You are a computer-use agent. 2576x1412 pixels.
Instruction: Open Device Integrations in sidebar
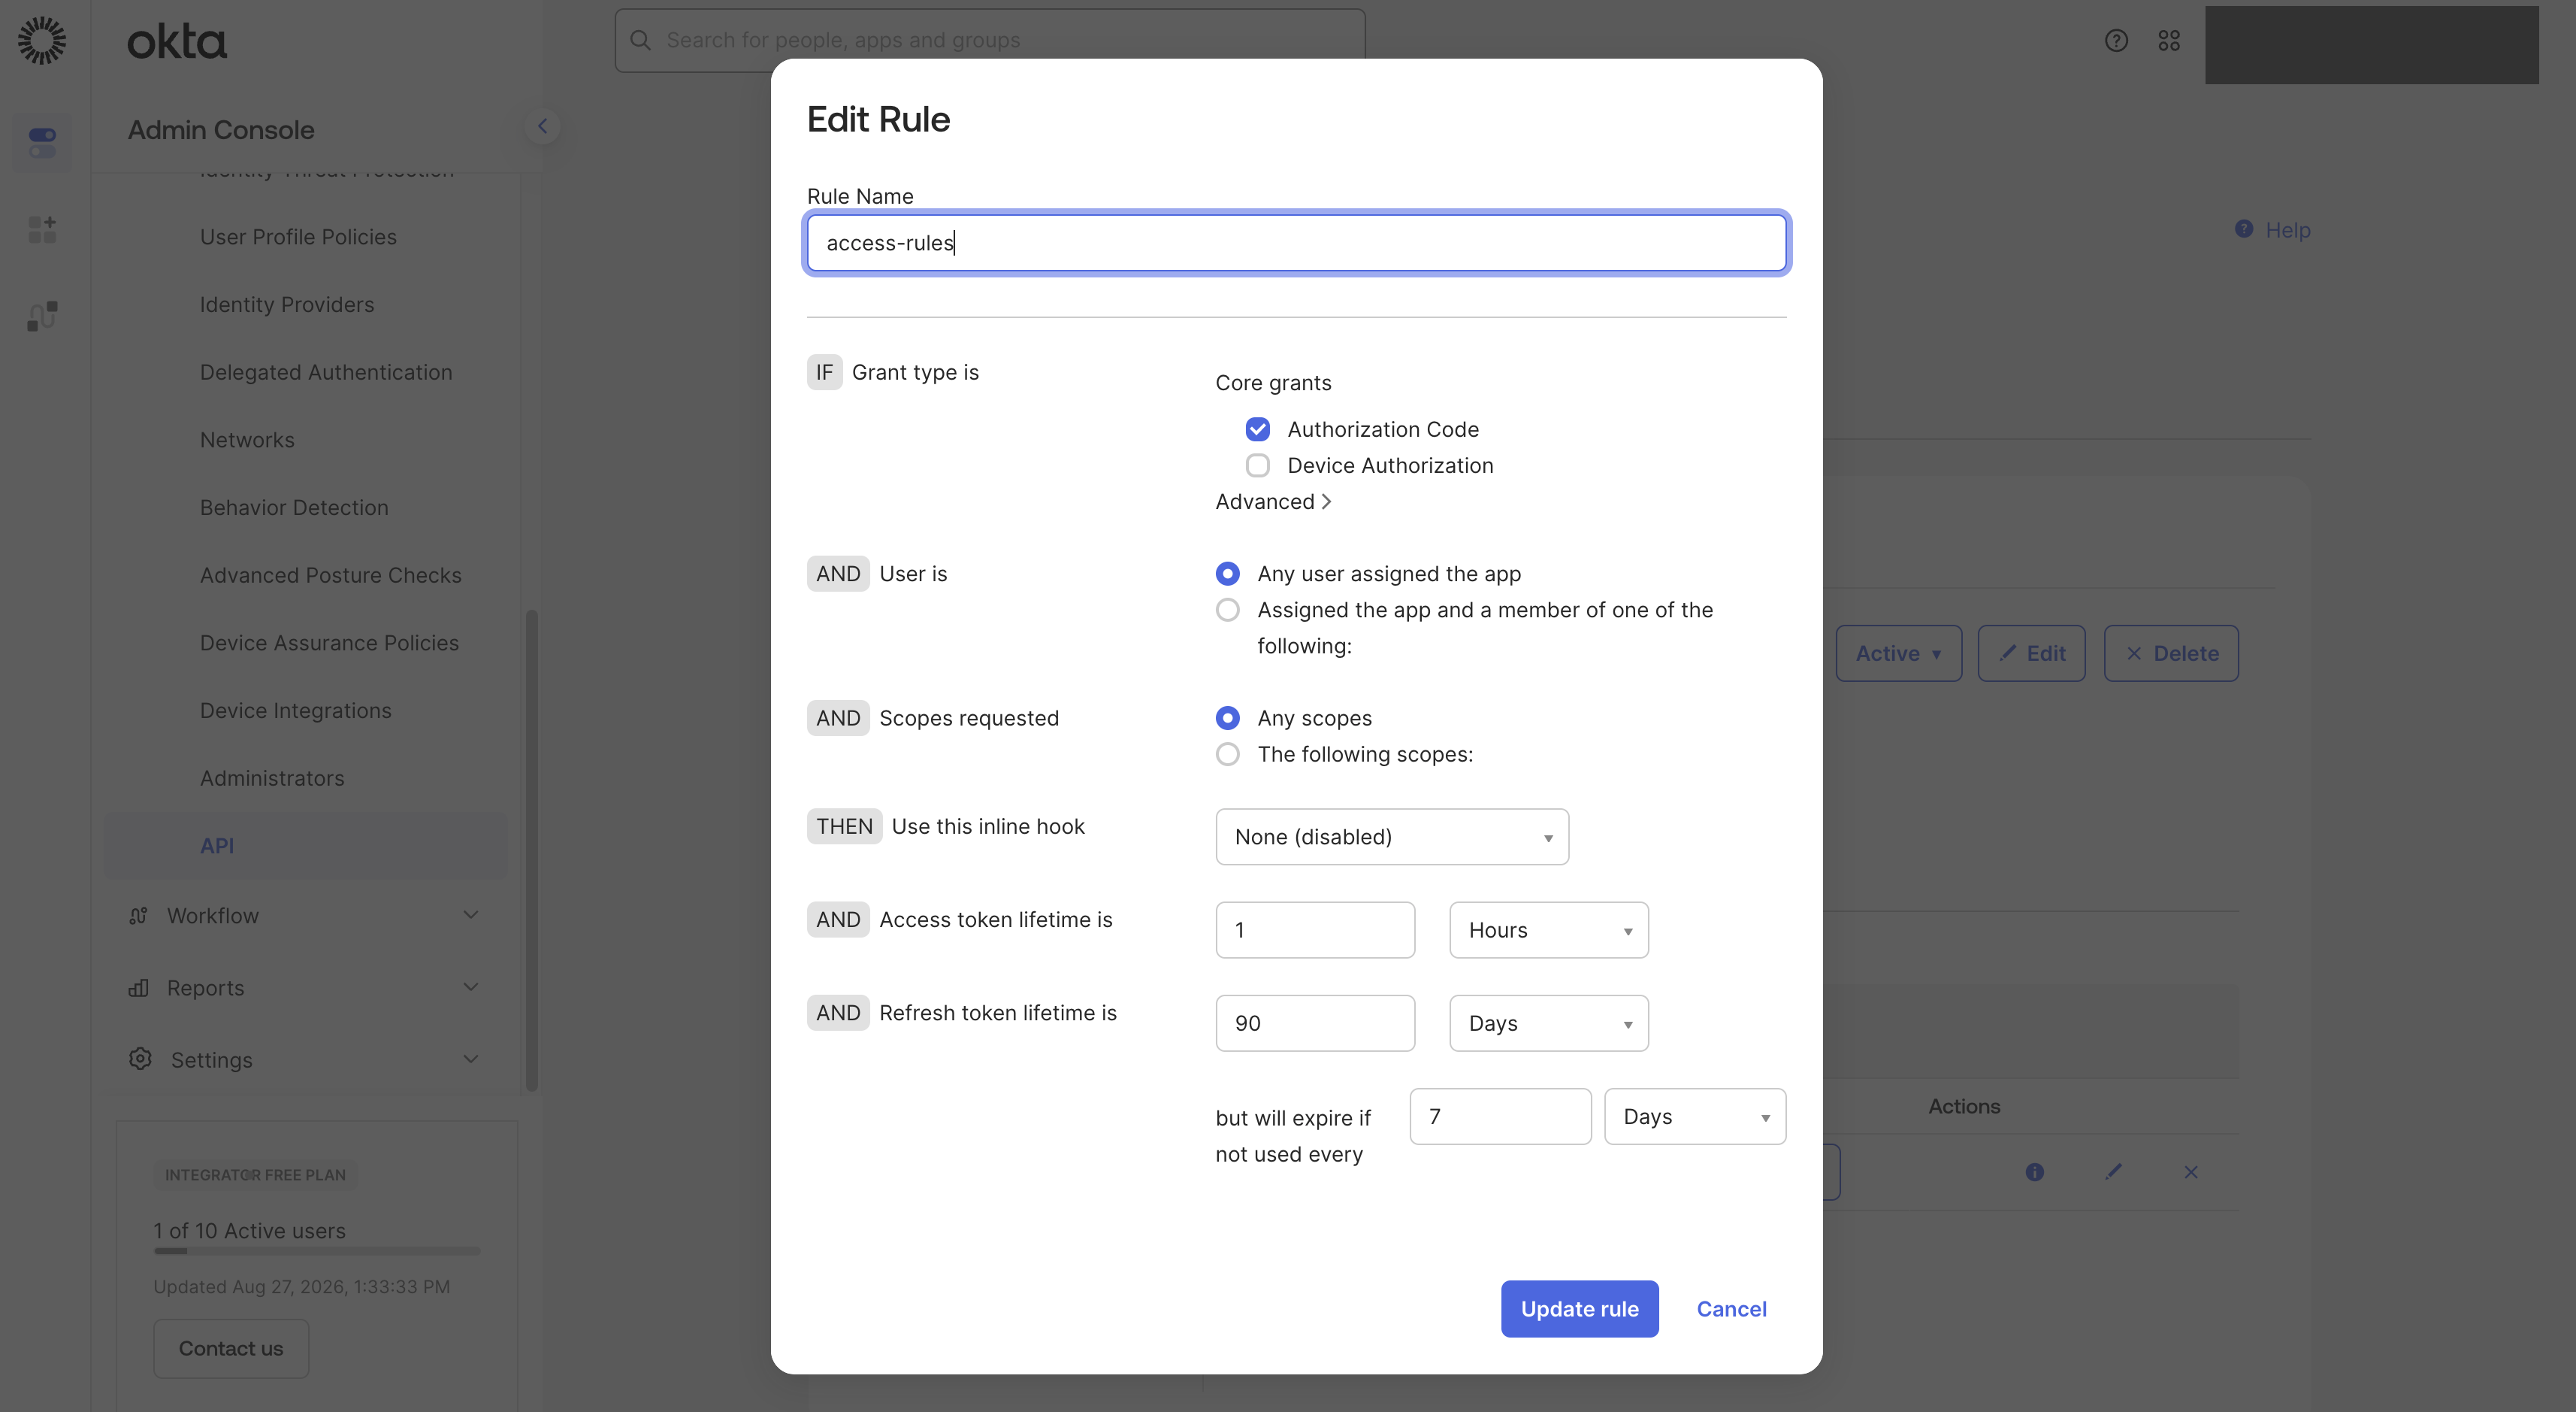tap(295, 711)
